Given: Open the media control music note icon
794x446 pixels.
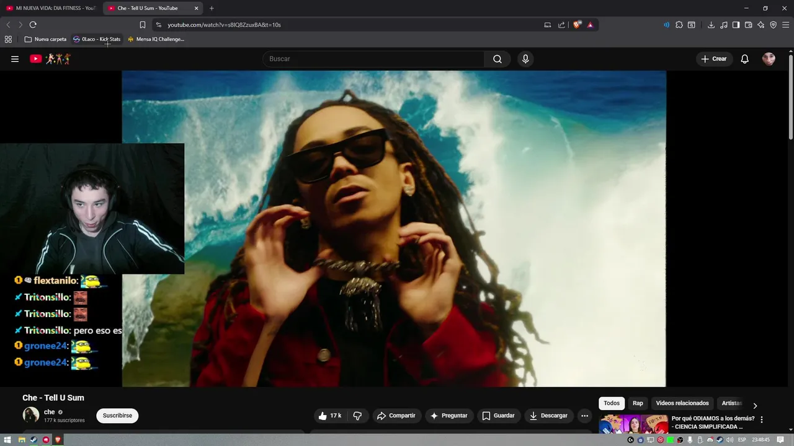Looking at the screenshot, I should (723, 25).
